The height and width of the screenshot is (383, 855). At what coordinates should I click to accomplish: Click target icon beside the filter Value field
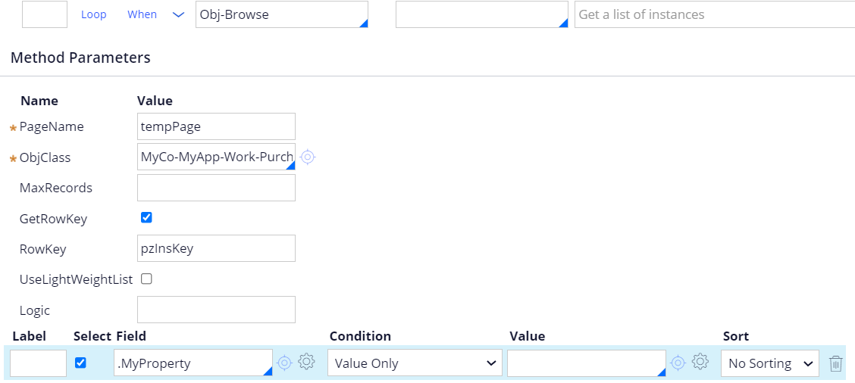point(678,363)
